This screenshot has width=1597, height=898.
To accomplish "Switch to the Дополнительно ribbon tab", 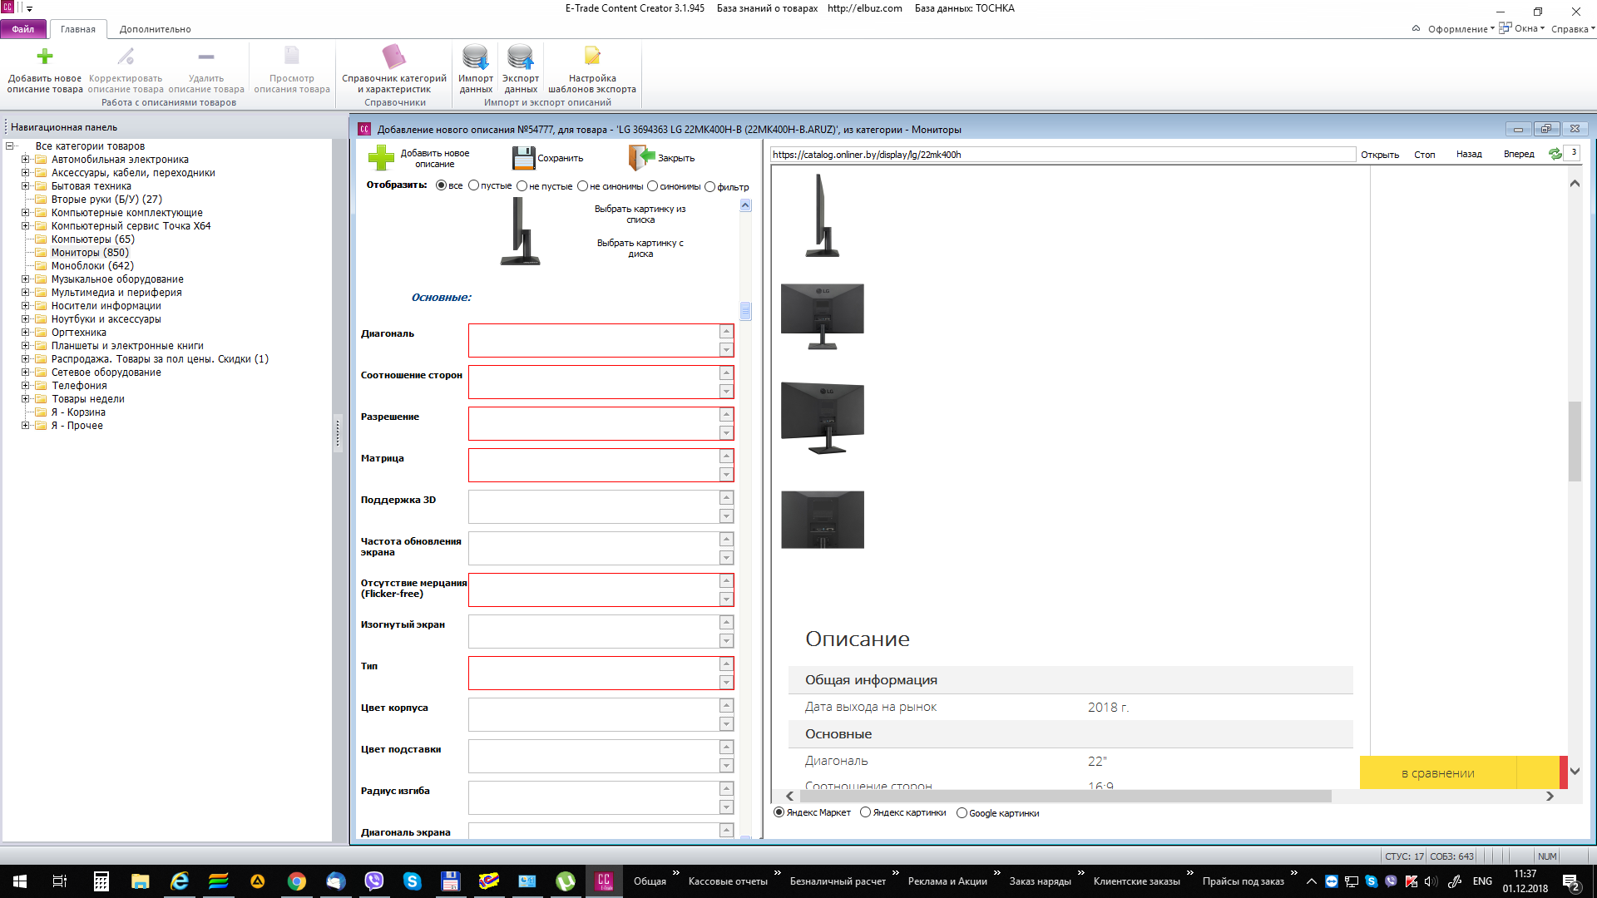I will [156, 29].
